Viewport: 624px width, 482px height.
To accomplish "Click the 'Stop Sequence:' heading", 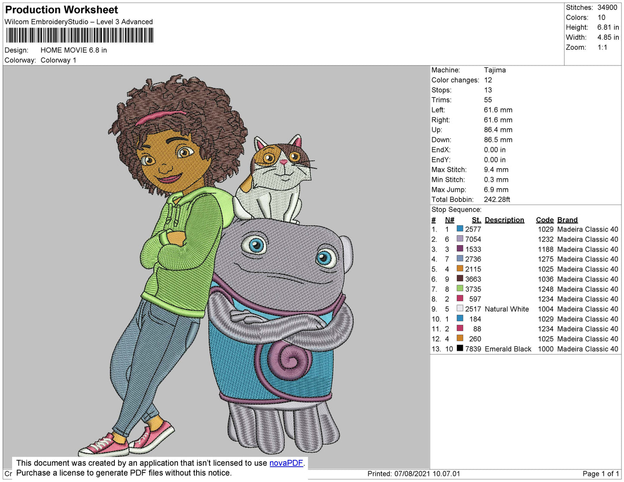I will pos(456,210).
